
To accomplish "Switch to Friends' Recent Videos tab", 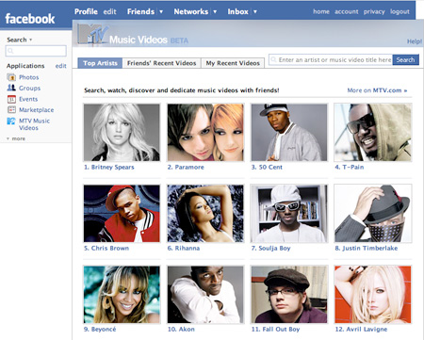I will click(161, 63).
